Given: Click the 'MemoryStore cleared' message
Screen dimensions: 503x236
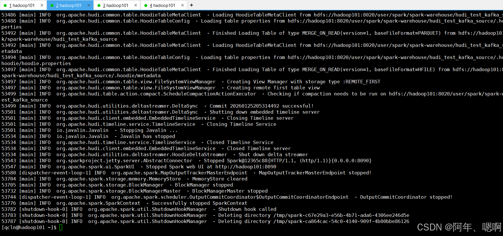Looking at the screenshot, I should click(x=220, y=179).
